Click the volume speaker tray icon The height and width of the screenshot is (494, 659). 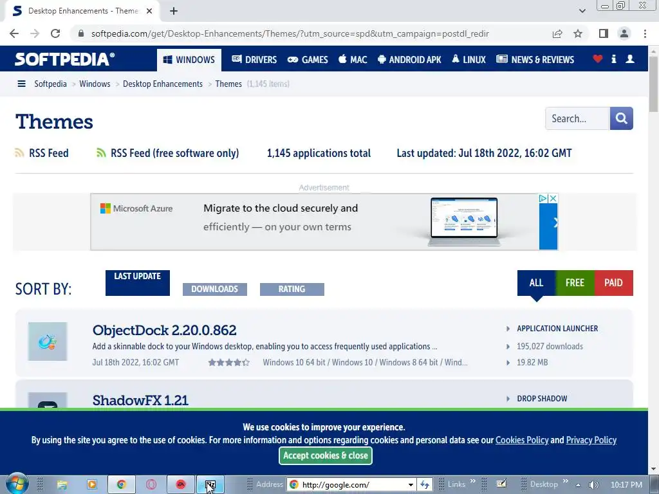point(593,485)
